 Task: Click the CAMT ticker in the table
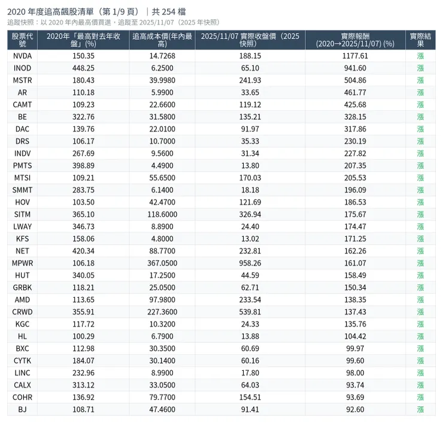pos(22,105)
